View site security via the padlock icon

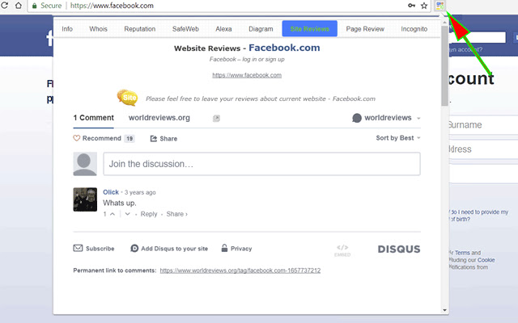coord(34,6)
